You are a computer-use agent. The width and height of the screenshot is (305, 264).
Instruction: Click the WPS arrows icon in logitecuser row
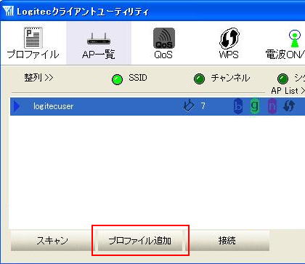tap(289, 106)
